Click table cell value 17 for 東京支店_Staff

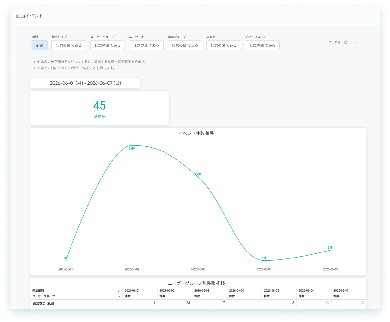223,303
